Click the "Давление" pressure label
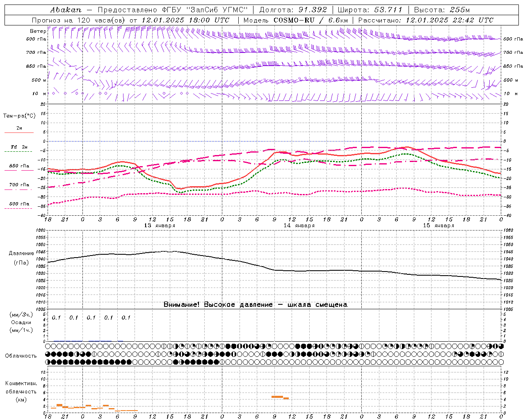This screenshot has height=420, width=525. (x=21, y=253)
